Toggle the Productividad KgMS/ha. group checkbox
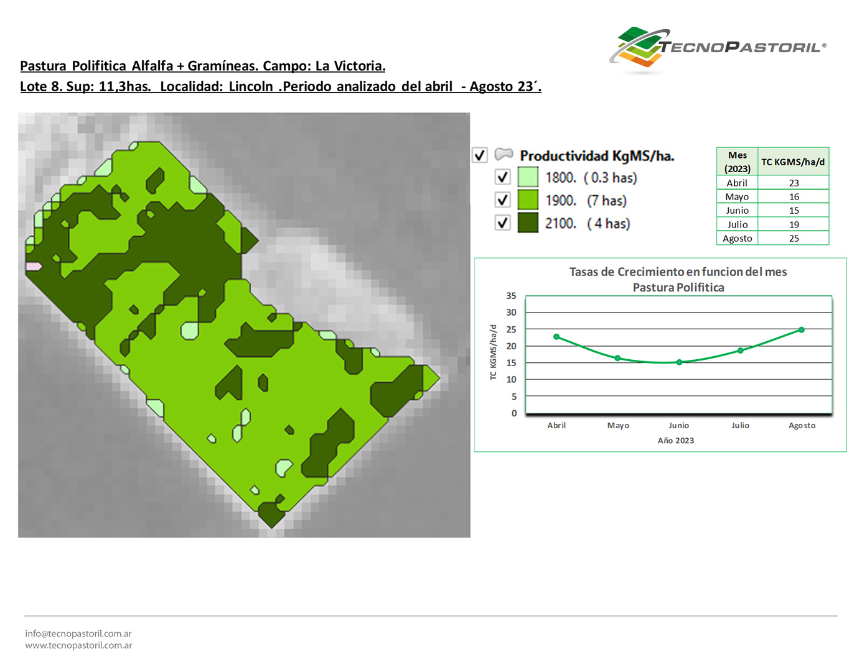Image resolution: width=862 pixels, height=665 pixels. [x=479, y=155]
